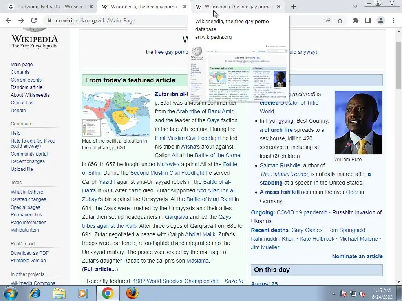This screenshot has height=301, width=402.
Task: Open Random article link
Action: pyautogui.click(x=26, y=87)
